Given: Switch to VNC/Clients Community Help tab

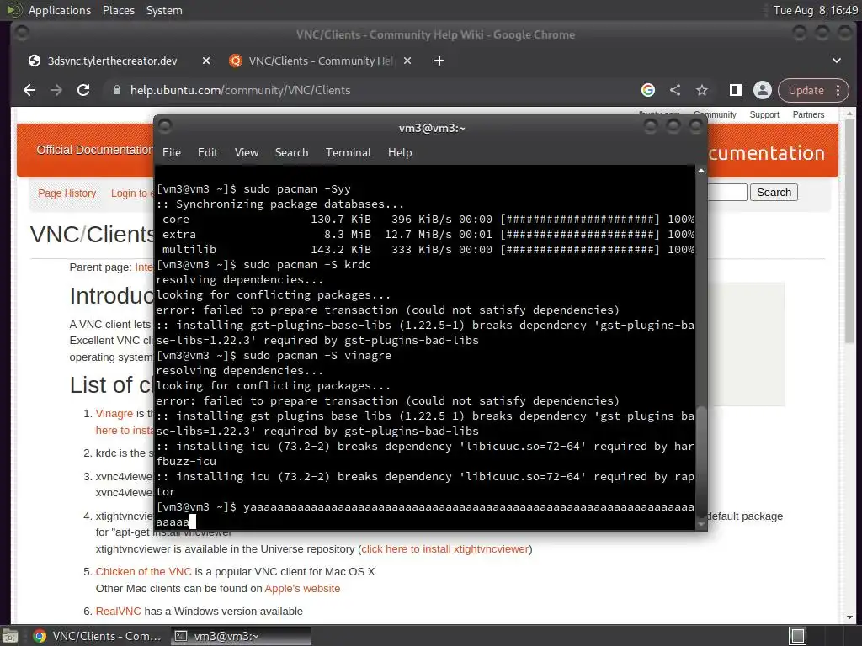Looking at the screenshot, I should 320,61.
